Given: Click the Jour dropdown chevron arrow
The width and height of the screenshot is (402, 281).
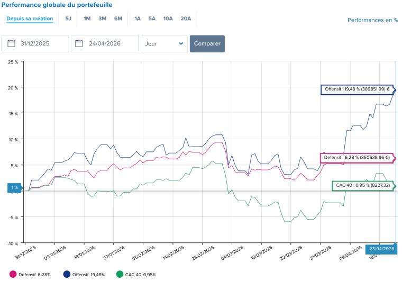Looking at the screenshot, I should [x=181, y=44].
